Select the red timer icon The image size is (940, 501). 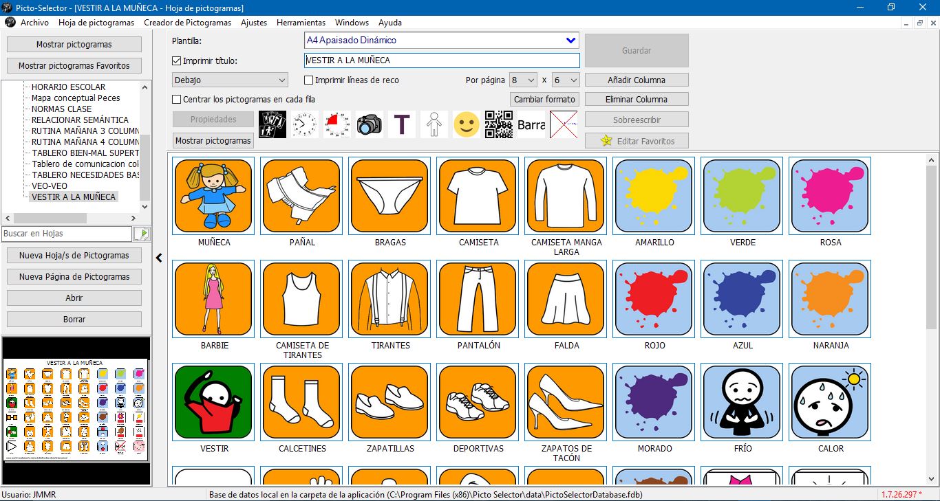pyautogui.click(x=337, y=124)
